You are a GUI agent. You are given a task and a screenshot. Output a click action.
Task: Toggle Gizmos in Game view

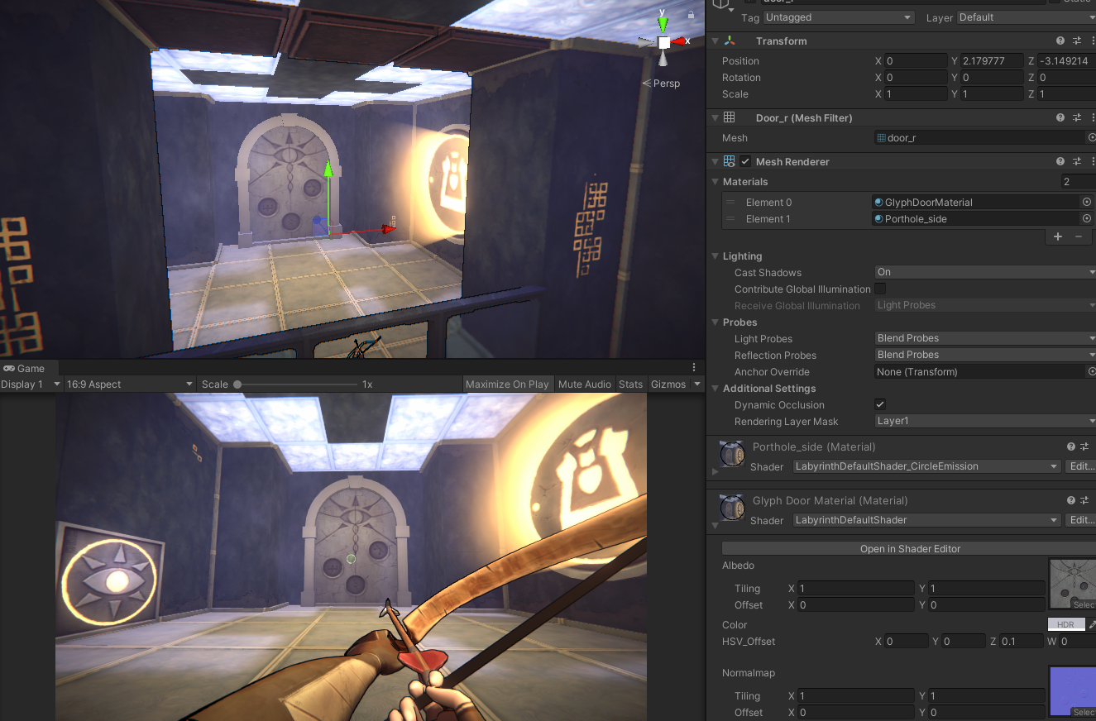pos(668,384)
